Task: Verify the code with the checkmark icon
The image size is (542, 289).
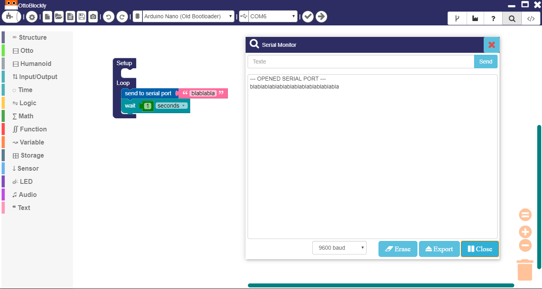Action: (308, 16)
